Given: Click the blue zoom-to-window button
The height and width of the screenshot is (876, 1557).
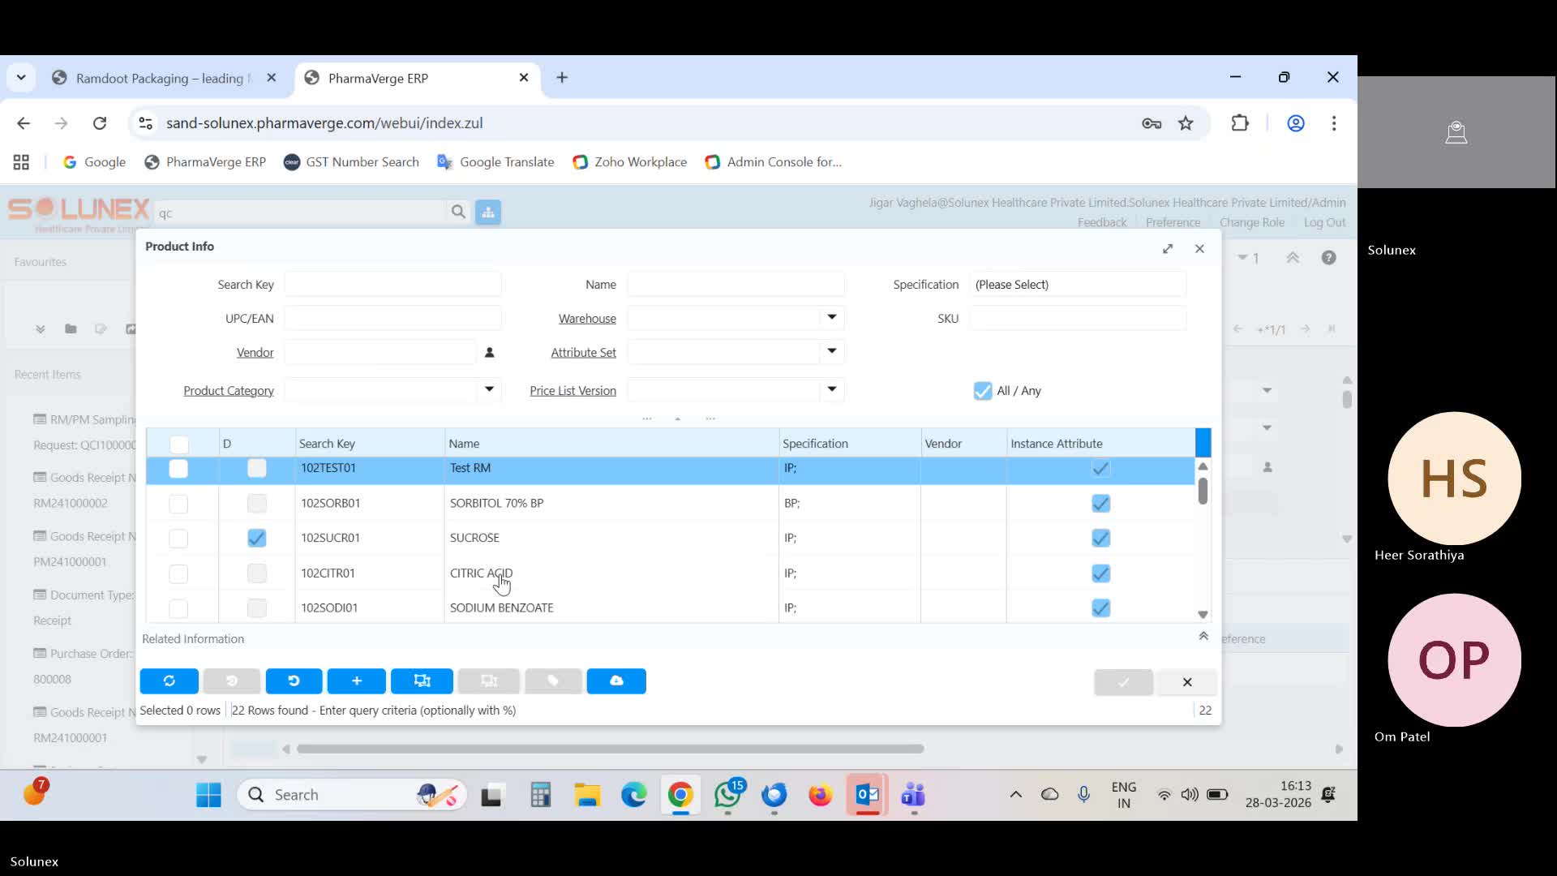Looking at the screenshot, I should (422, 681).
